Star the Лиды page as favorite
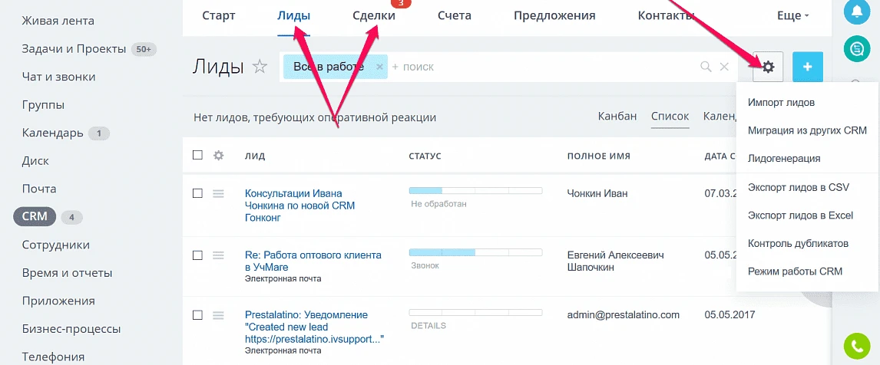 (x=260, y=67)
